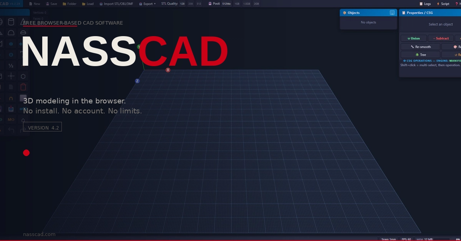Click the 'Select an object' text

click(x=441, y=24)
